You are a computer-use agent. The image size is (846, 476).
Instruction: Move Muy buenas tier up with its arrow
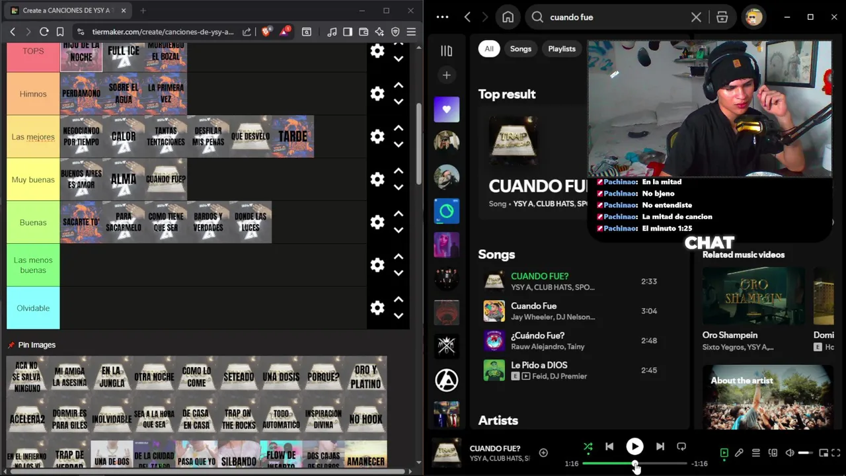[399, 171]
